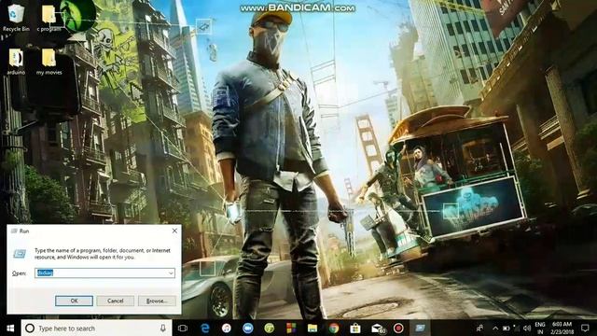The image size is (597, 336).
Task: Open the Windows Start menu
Action: tap(10, 328)
